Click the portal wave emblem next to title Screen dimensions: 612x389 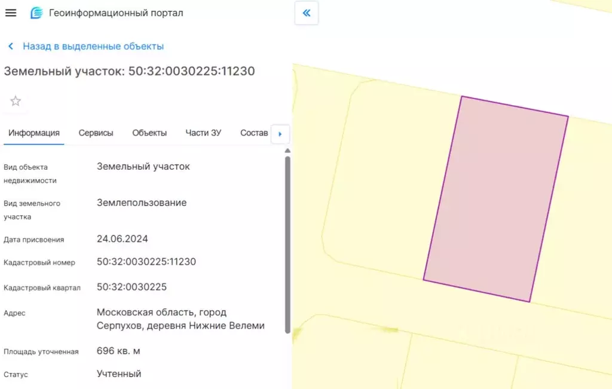point(36,12)
